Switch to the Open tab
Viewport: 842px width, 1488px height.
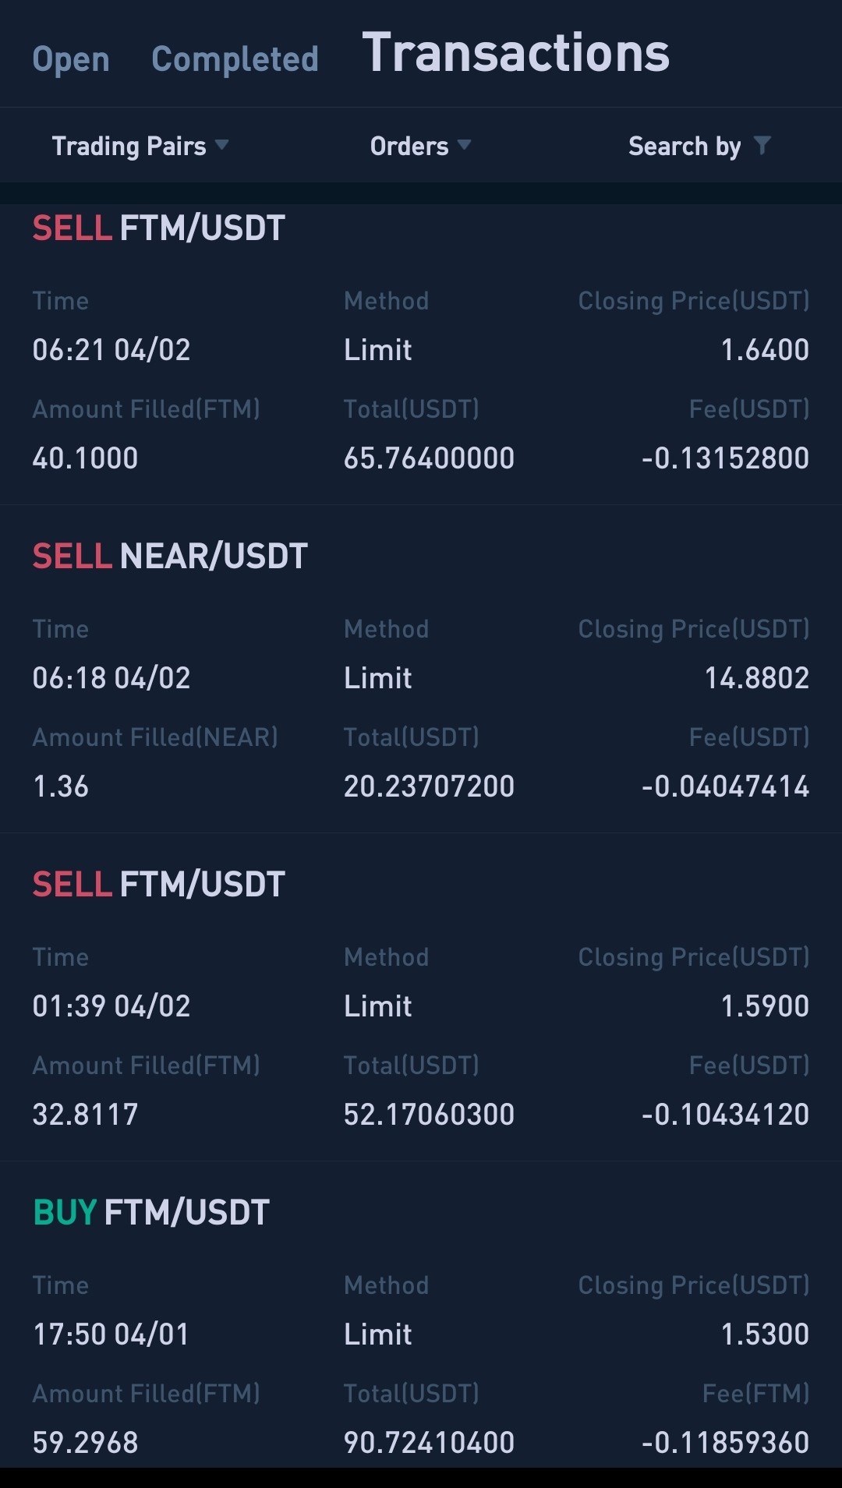71,59
